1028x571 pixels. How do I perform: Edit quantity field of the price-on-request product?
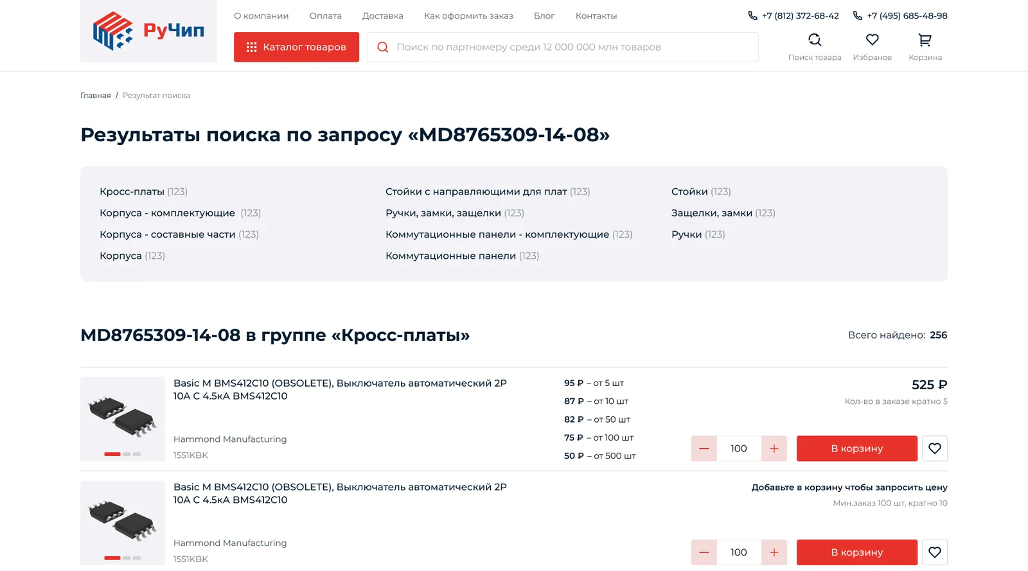tap(739, 552)
